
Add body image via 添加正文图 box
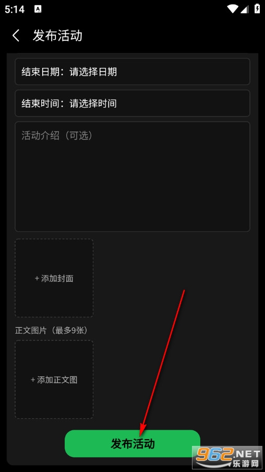(54, 380)
